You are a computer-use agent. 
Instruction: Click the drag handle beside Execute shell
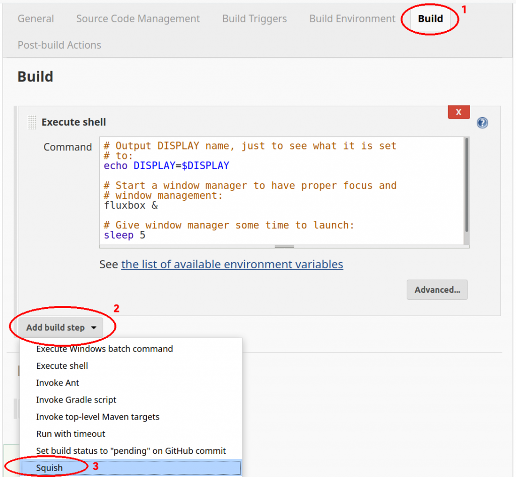(32, 122)
